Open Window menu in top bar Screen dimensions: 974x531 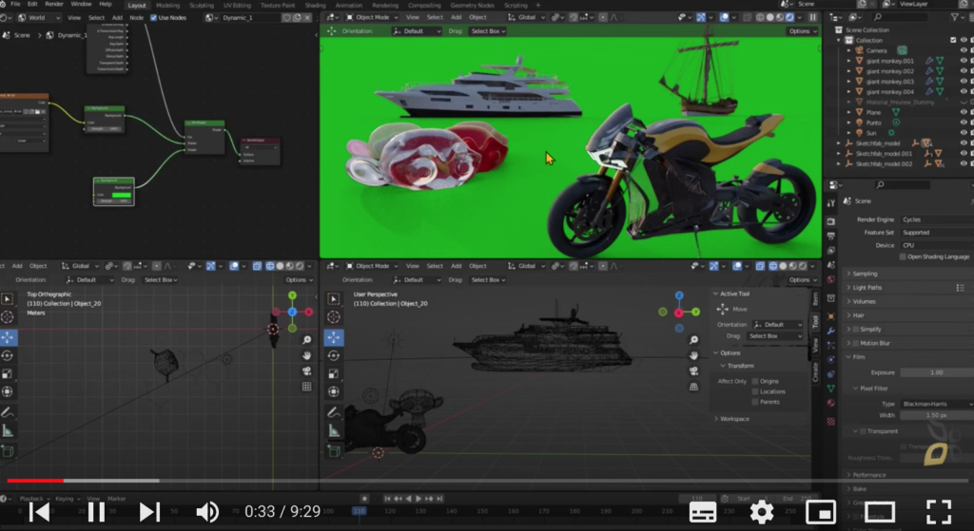click(81, 5)
